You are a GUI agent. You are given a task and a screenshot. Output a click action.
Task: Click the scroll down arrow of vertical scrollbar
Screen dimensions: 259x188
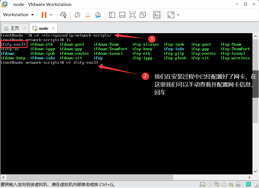point(255,171)
